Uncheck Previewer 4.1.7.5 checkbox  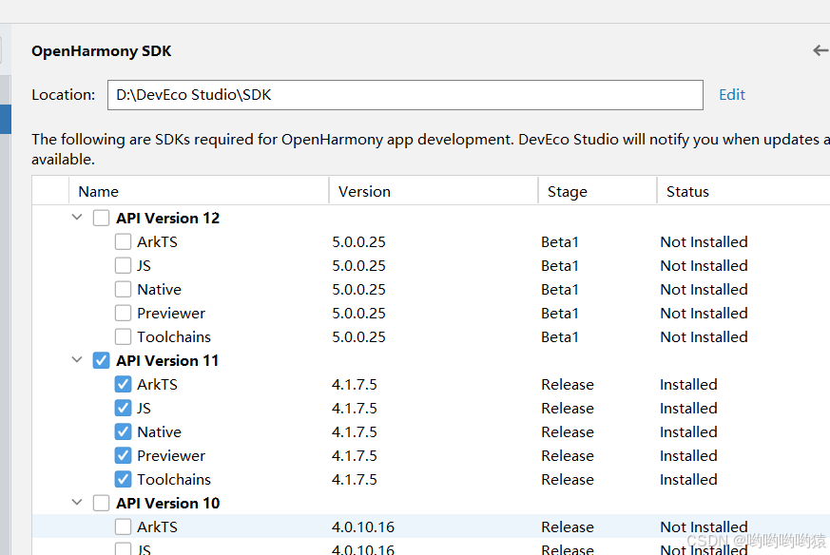[123, 456]
